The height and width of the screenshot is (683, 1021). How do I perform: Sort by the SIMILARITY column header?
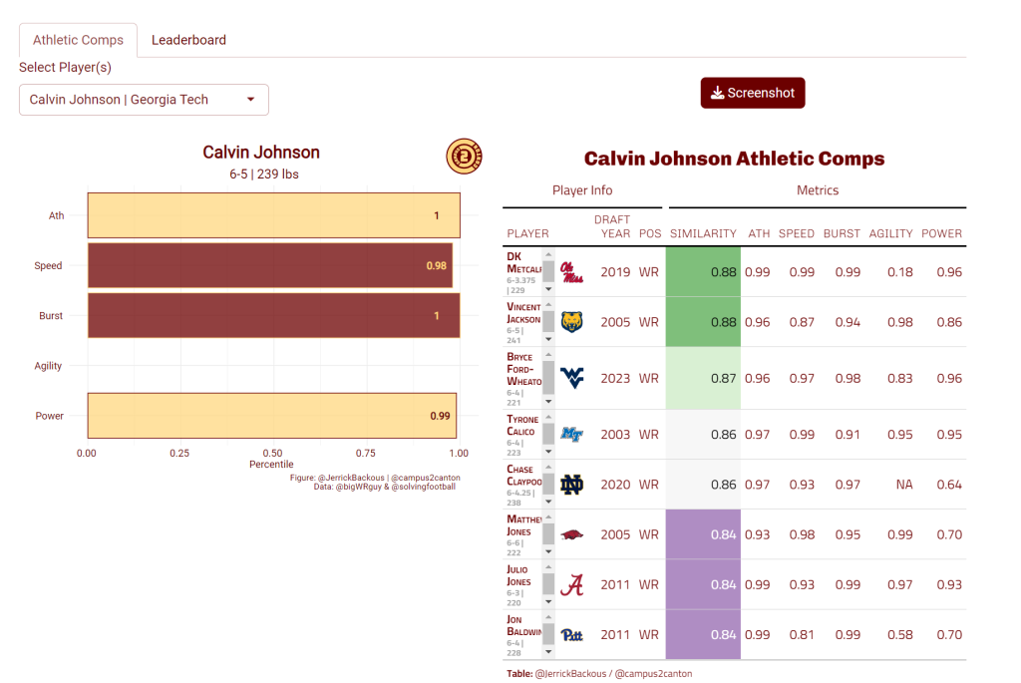pos(703,233)
